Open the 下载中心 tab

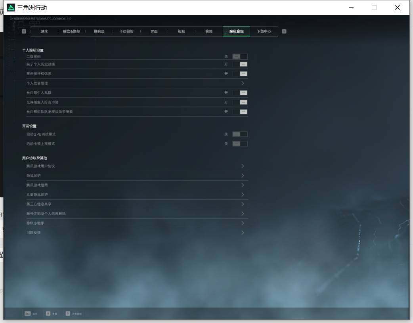pos(264,31)
